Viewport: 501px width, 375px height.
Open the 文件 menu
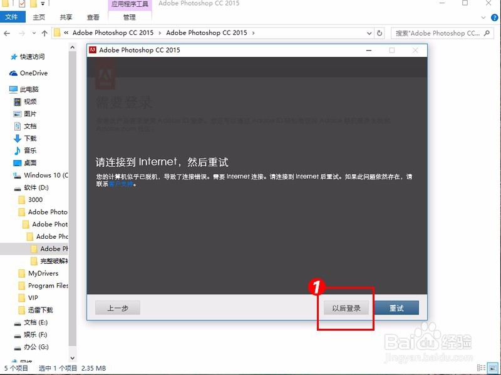tap(13, 17)
